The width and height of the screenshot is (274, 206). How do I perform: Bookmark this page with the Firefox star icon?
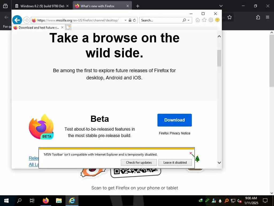point(229,17)
